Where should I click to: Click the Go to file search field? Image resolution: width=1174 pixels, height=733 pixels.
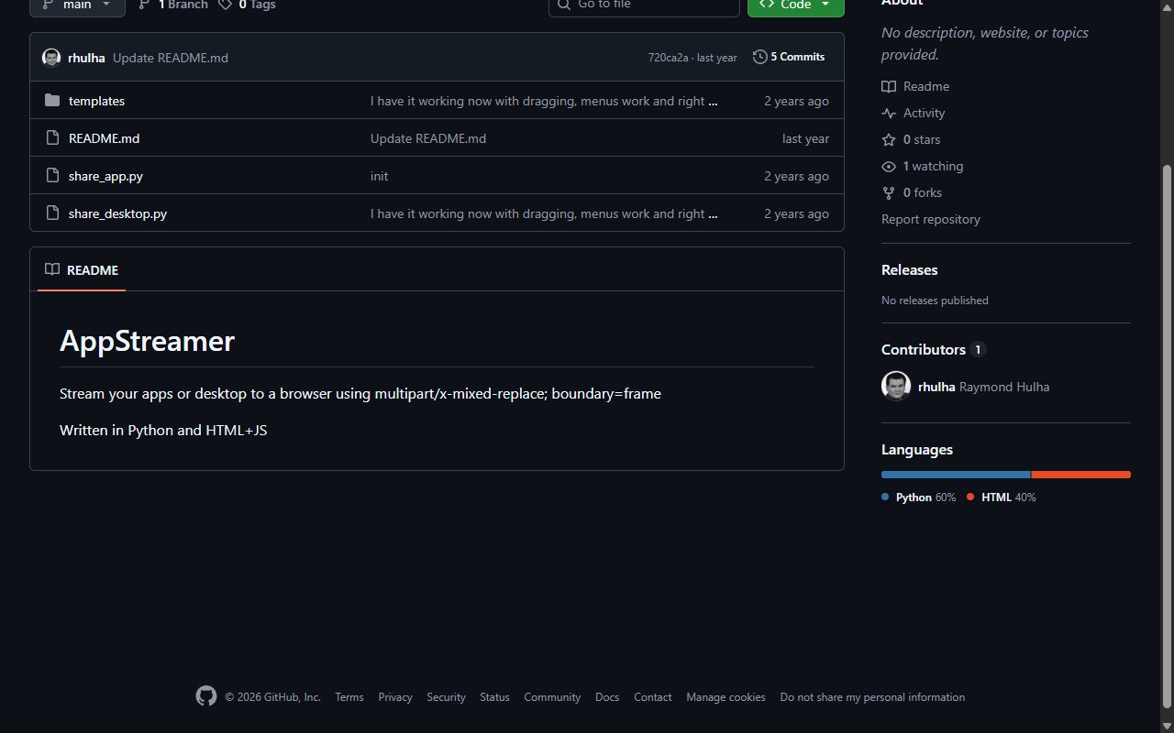[644, 5]
